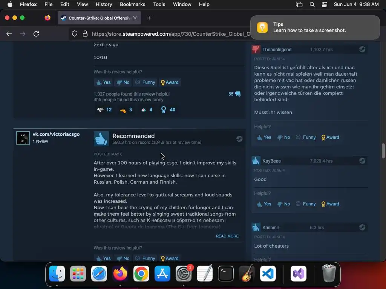
Task: Give Award to the 10/10 review
Action: (x=170, y=82)
